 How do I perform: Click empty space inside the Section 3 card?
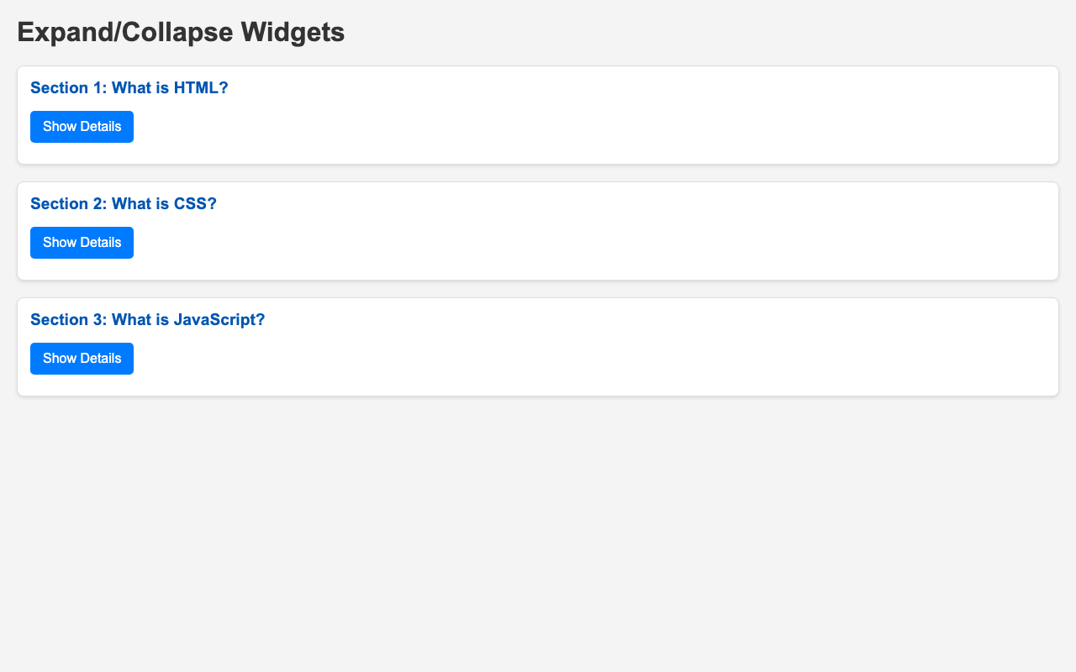point(588,358)
